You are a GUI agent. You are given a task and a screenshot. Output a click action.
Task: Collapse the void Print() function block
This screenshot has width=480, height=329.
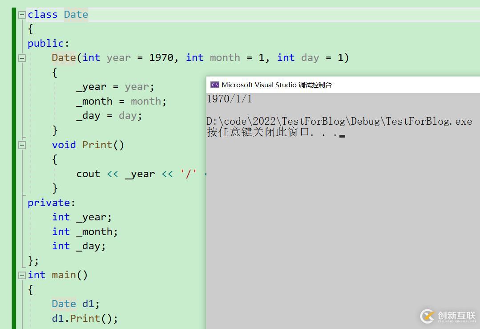(22, 145)
